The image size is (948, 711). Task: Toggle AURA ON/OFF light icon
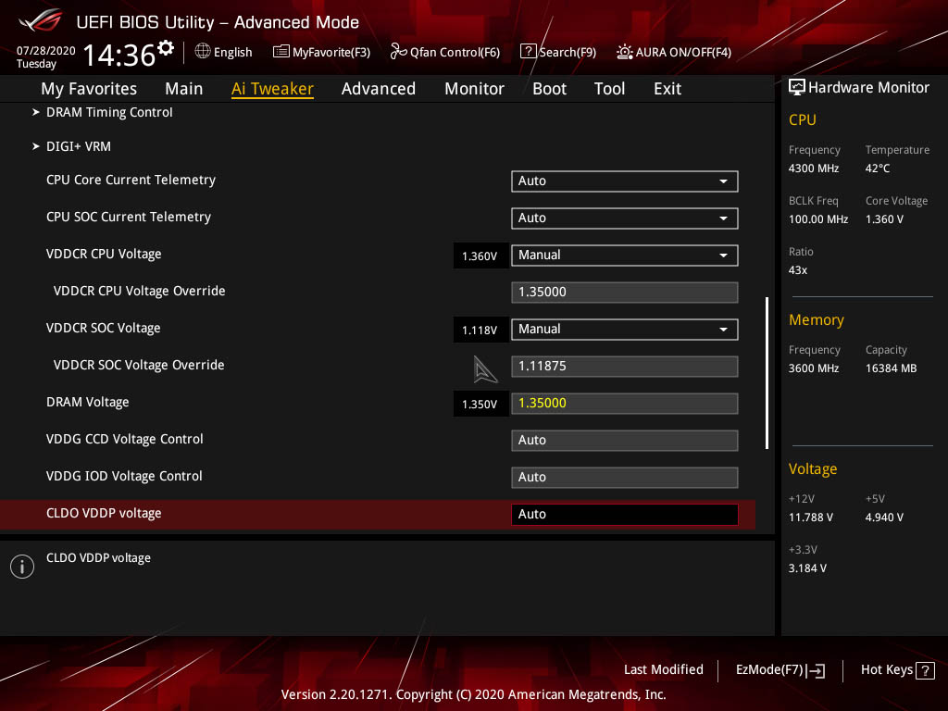coord(625,52)
